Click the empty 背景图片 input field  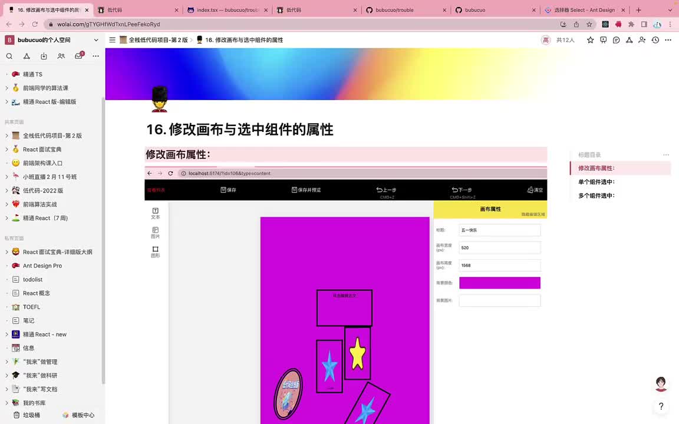pyautogui.click(x=500, y=300)
